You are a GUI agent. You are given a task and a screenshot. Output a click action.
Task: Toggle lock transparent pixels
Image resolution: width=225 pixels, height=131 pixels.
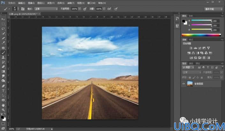(190, 78)
